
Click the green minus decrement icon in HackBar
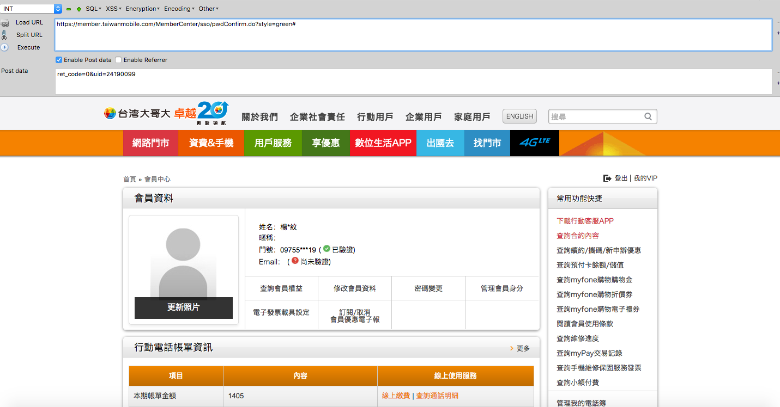click(x=69, y=9)
